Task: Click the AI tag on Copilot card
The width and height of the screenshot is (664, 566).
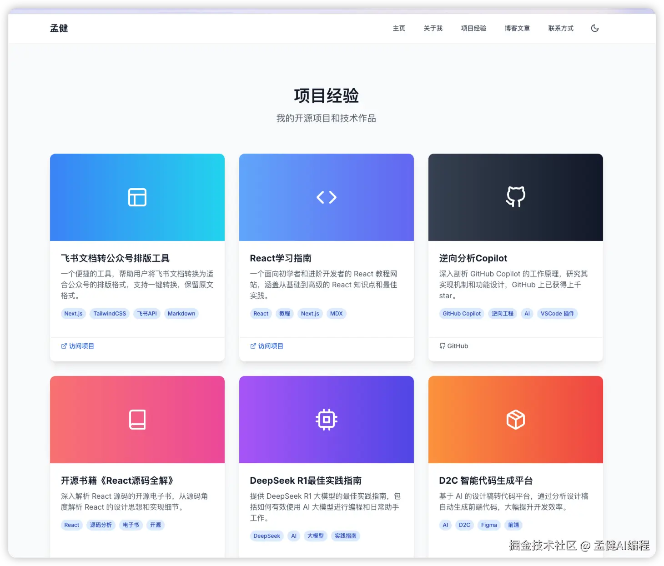Action: pyautogui.click(x=527, y=314)
